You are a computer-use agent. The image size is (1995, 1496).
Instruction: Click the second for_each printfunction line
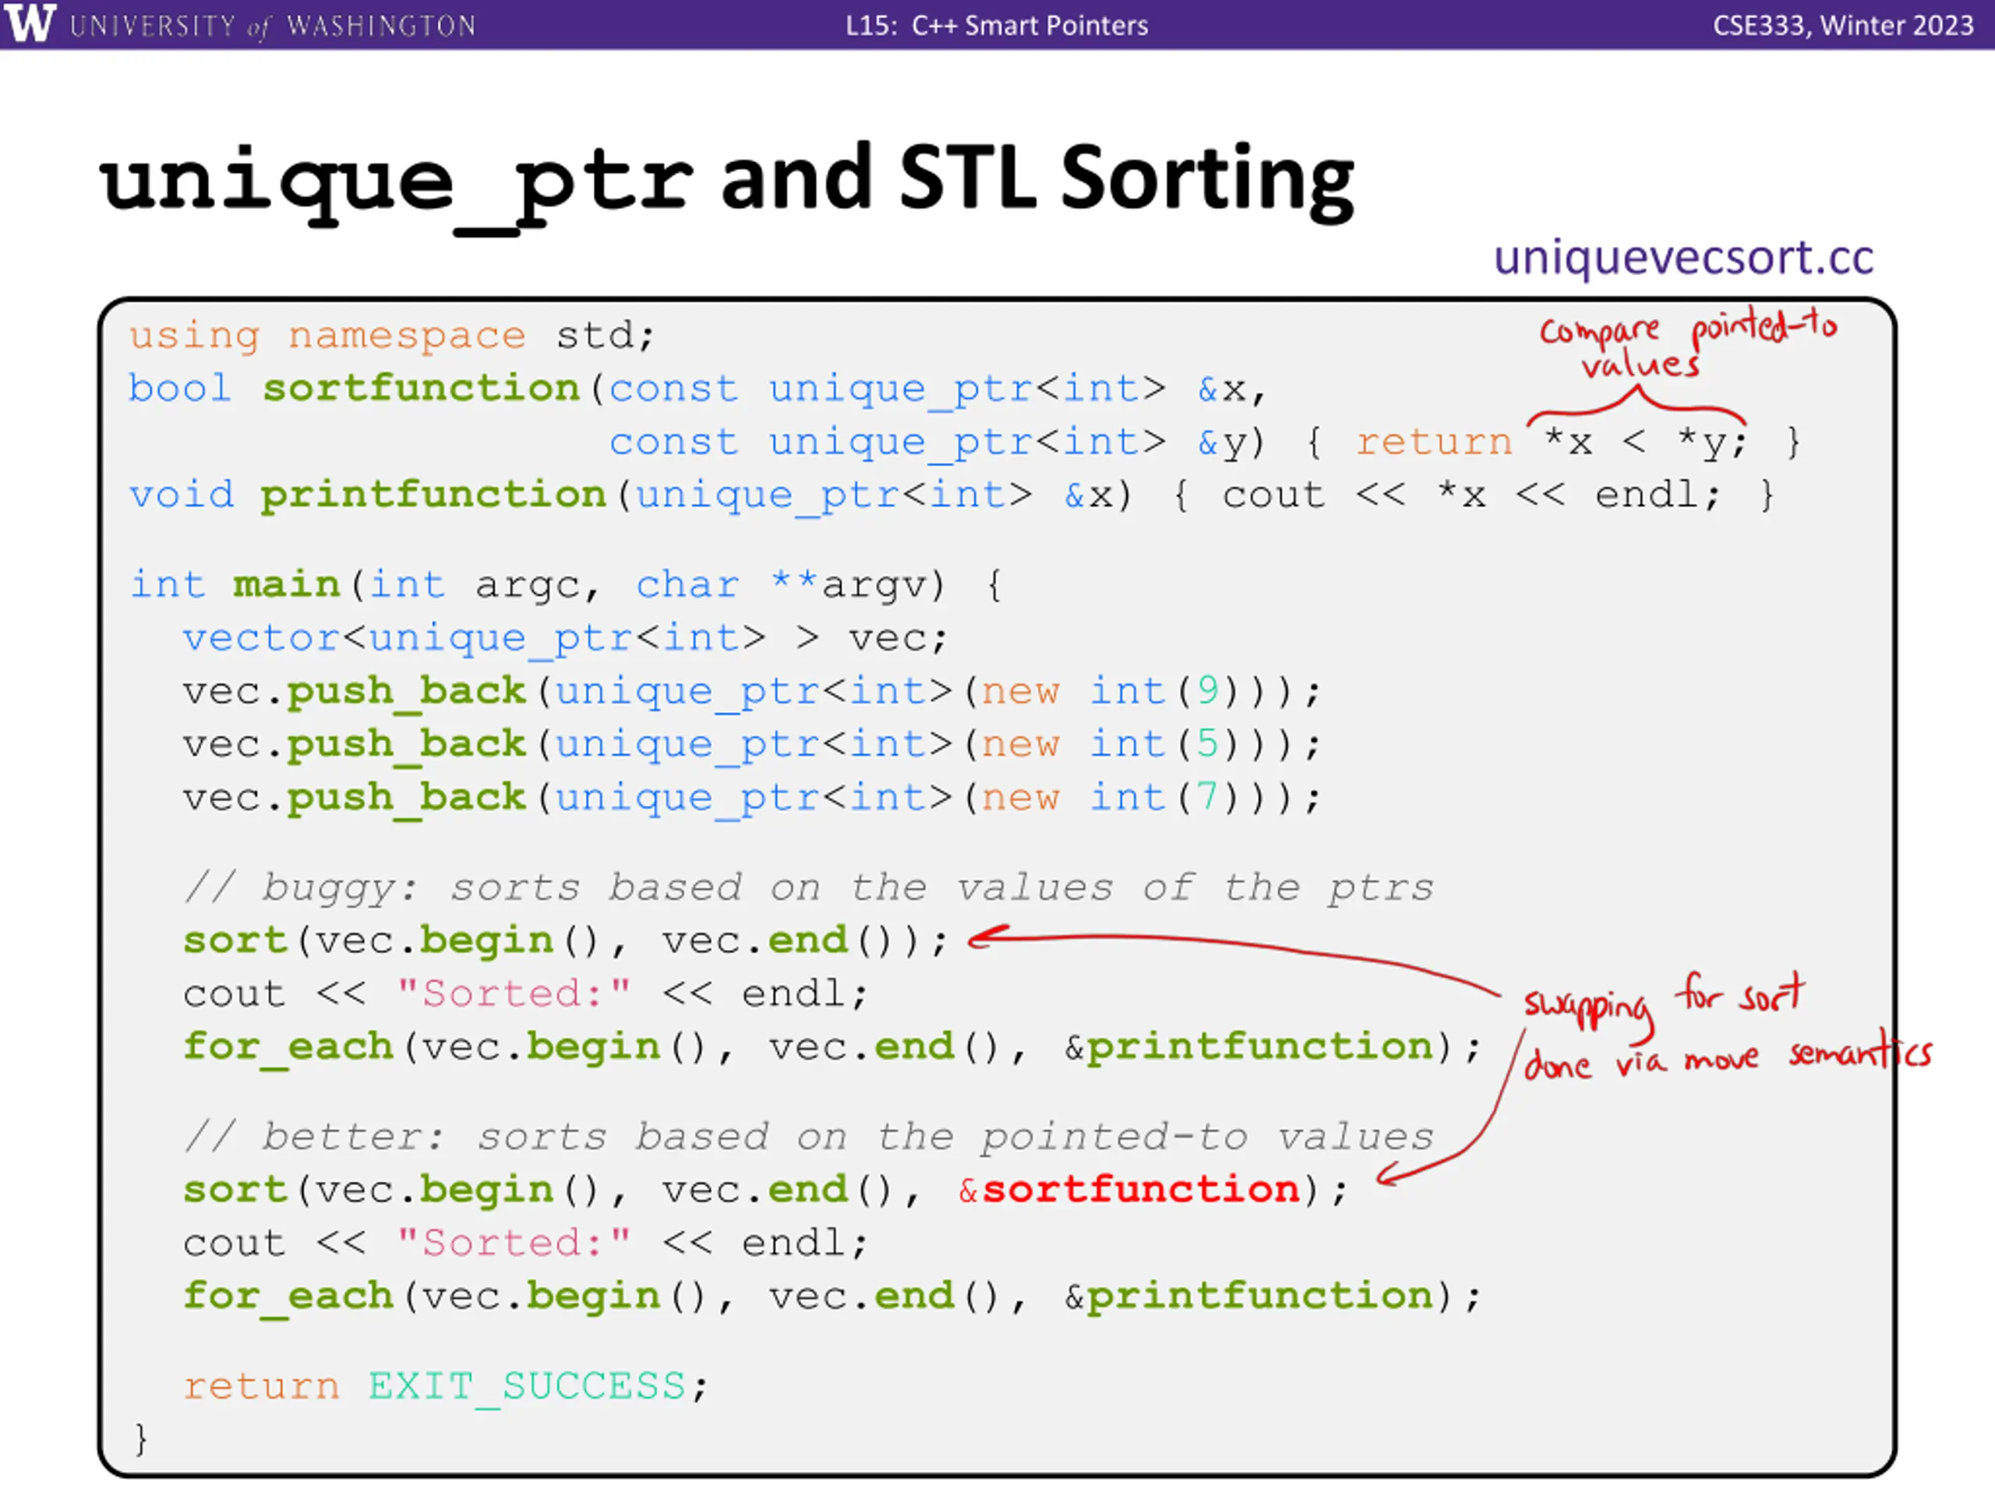tap(832, 1297)
